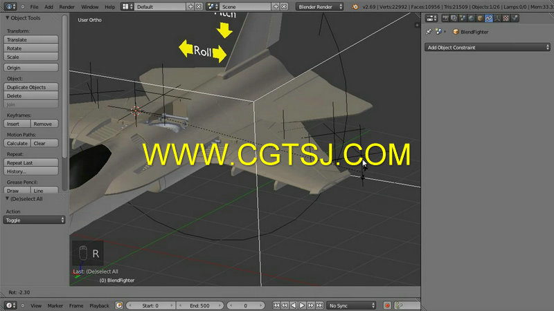
Task: Open the No Sync playback dropdown
Action: click(351, 305)
